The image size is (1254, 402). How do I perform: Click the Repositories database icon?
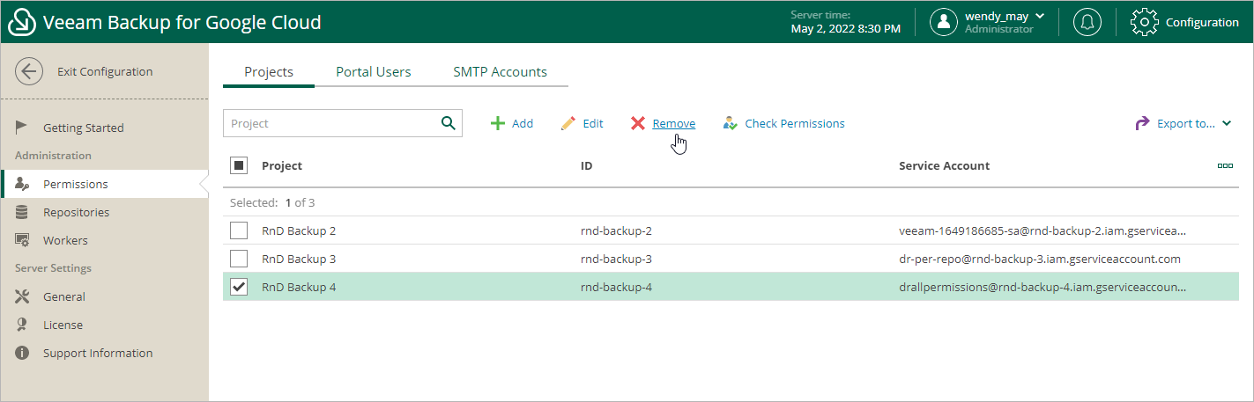(23, 212)
